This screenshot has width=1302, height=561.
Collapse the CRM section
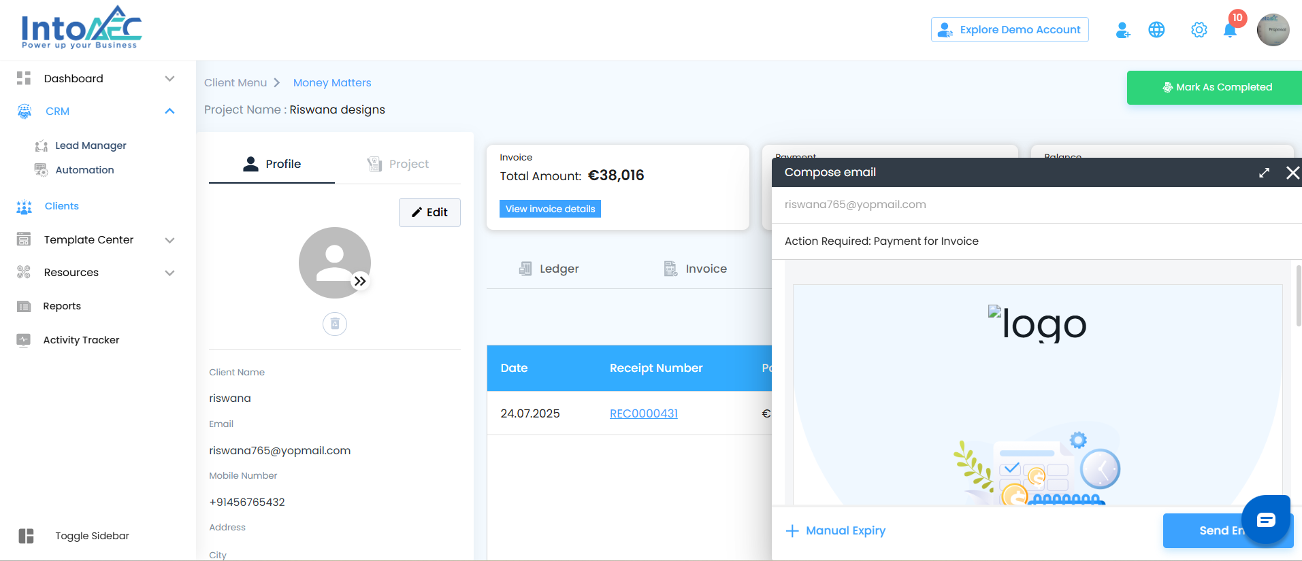coord(169,112)
